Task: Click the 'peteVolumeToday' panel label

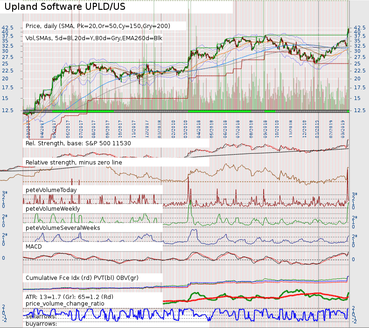Action: (51, 190)
